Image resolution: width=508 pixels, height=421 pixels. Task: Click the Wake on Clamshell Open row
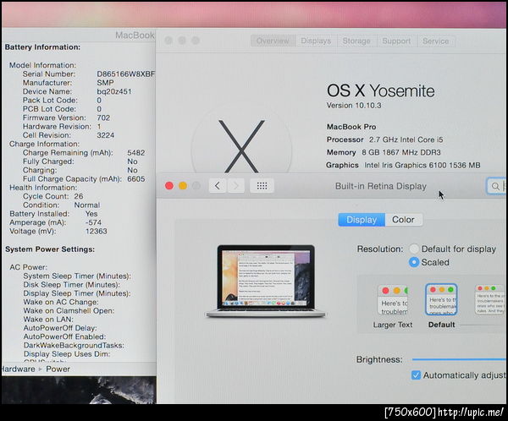(69, 310)
